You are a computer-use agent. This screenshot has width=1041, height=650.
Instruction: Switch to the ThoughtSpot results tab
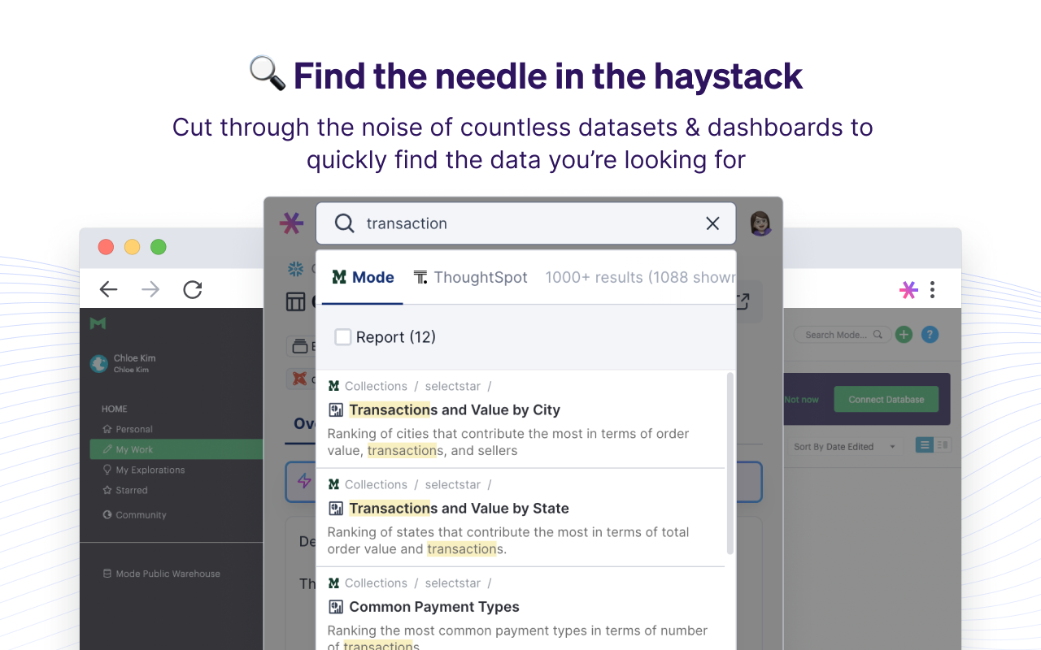[x=471, y=278]
